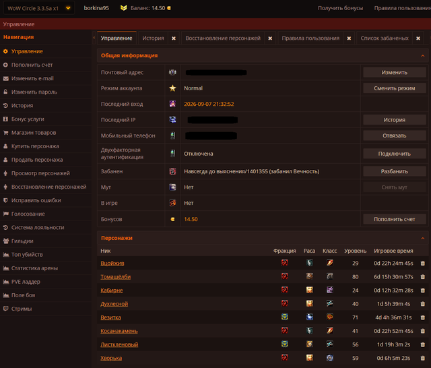Click the Сменить режим button
431x368 pixels.
click(395, 88)
